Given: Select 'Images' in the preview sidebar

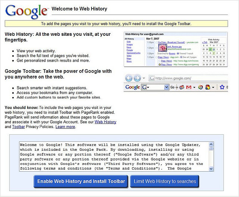Looking at the screenshot, I should (130, 44).
